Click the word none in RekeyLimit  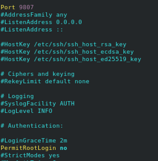coord(82,81)
